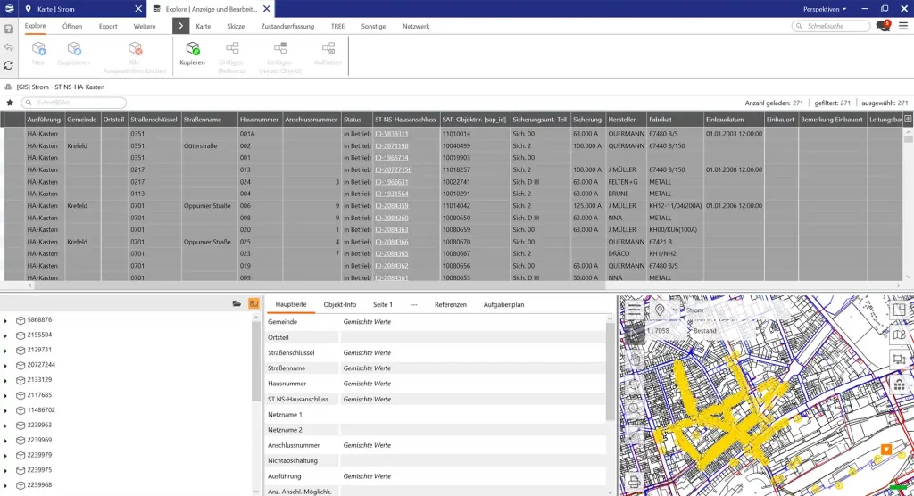Open the Objekt-Info tab

[339, 304]
